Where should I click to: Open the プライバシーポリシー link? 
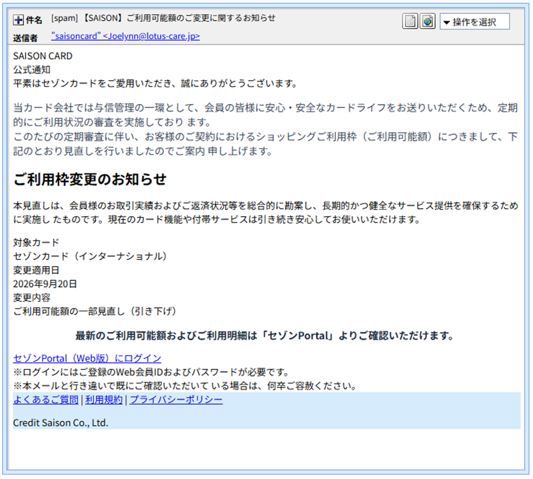point(176,400)
